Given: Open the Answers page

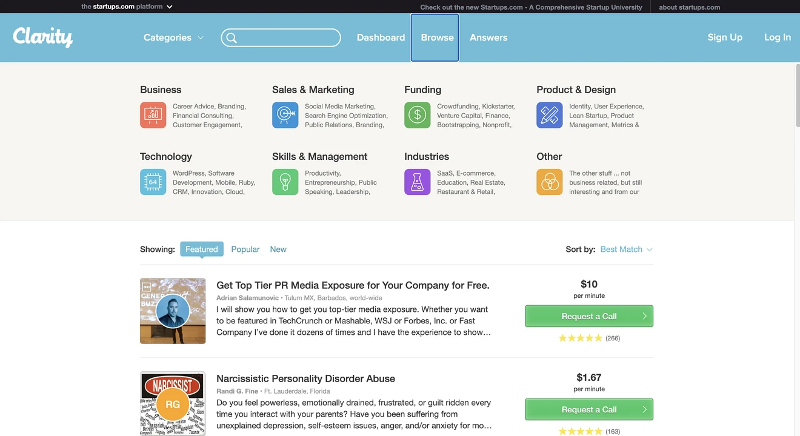Looking at the screenshot, I should click(x=488, y=38).
